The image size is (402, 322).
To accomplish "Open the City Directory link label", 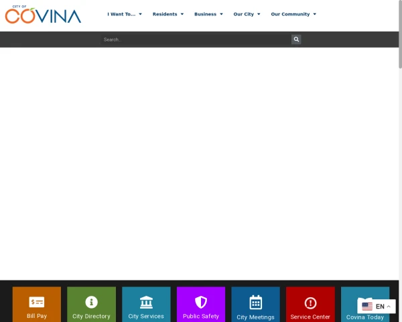I will tap(91, 316).
